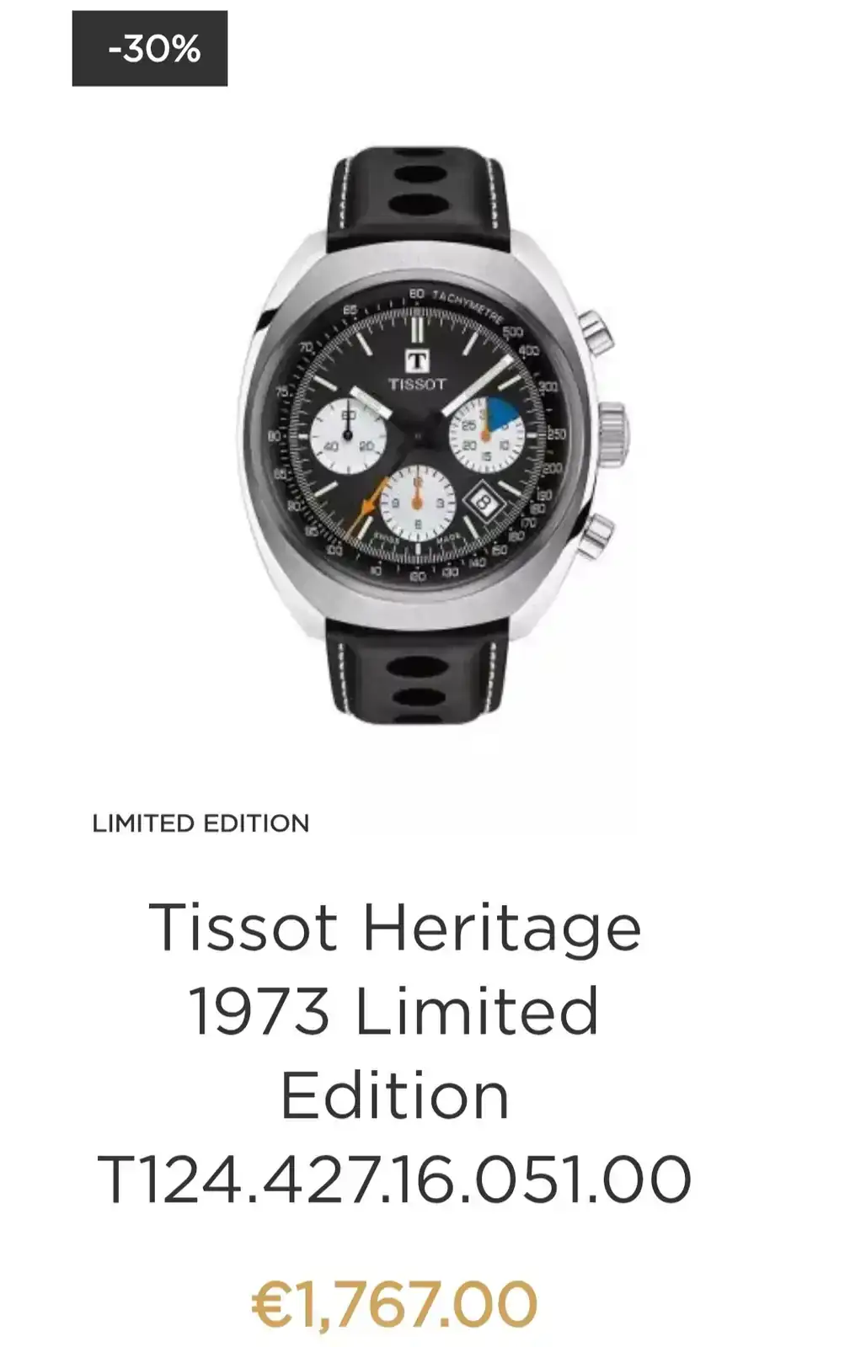Tap the lower chronograph pusher on watch
This screenshot has height=1347, width=866.
[597, 536]
